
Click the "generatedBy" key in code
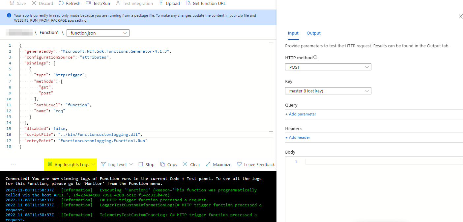(40, 51)
